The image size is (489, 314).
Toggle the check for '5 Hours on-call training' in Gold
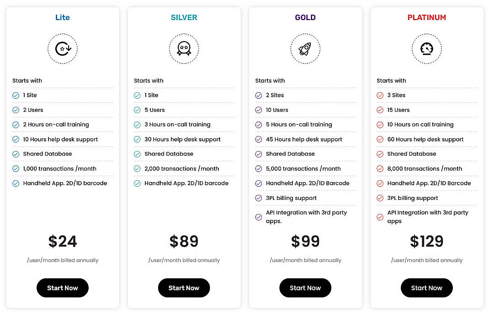click(x=259, y=124)
